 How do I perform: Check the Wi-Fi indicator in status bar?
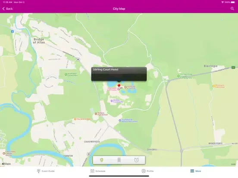tap(222, 2)
